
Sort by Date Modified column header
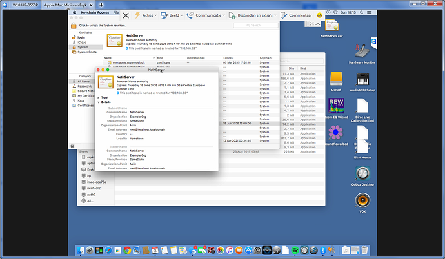pyautogui.click(x=204, y=58)
